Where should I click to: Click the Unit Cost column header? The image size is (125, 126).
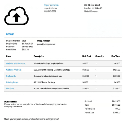(87, 56)
